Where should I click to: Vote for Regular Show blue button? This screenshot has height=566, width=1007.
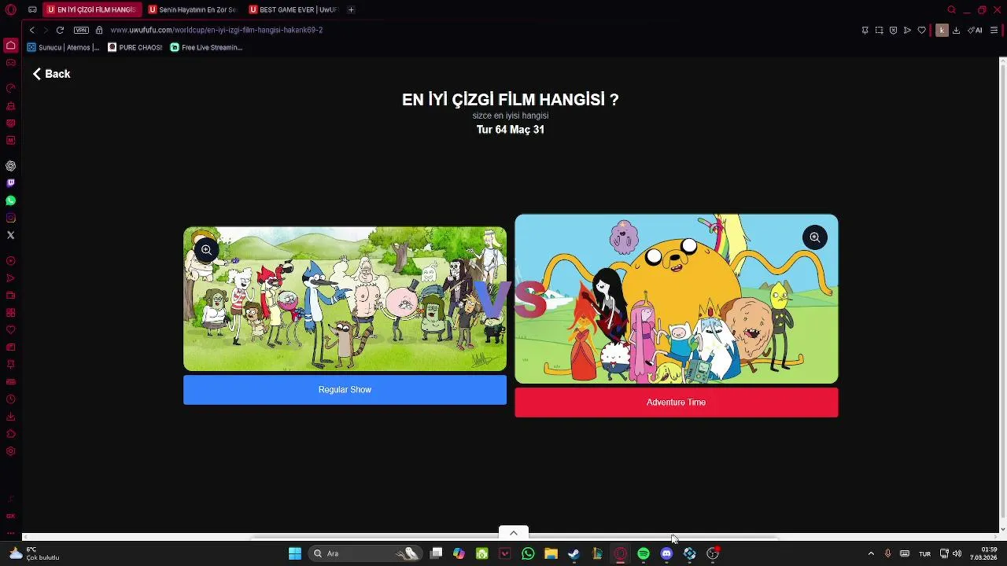[345, 390]
